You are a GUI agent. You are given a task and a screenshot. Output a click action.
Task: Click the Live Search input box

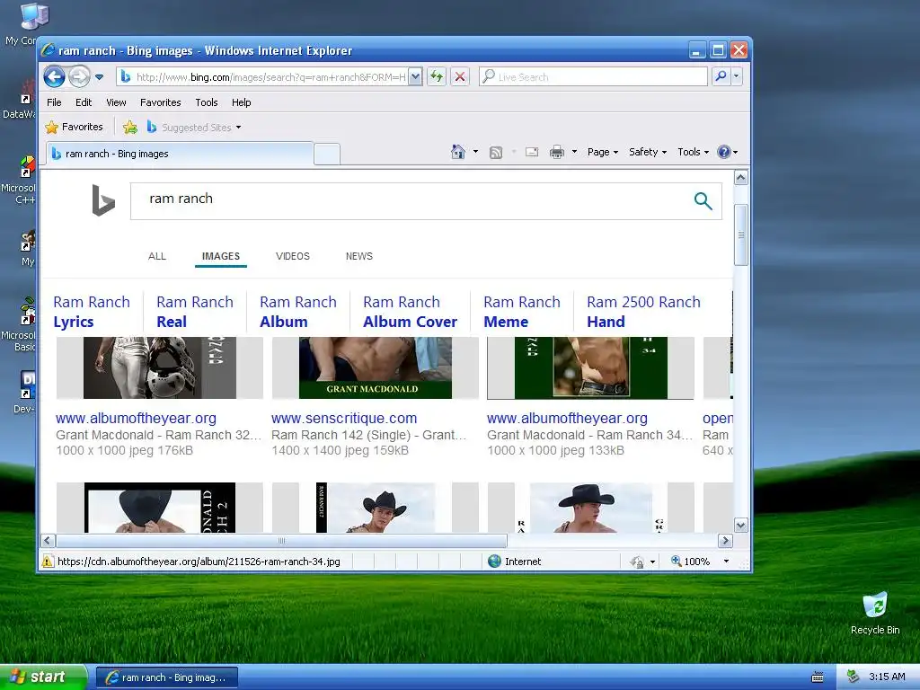[x=593, y=77]
